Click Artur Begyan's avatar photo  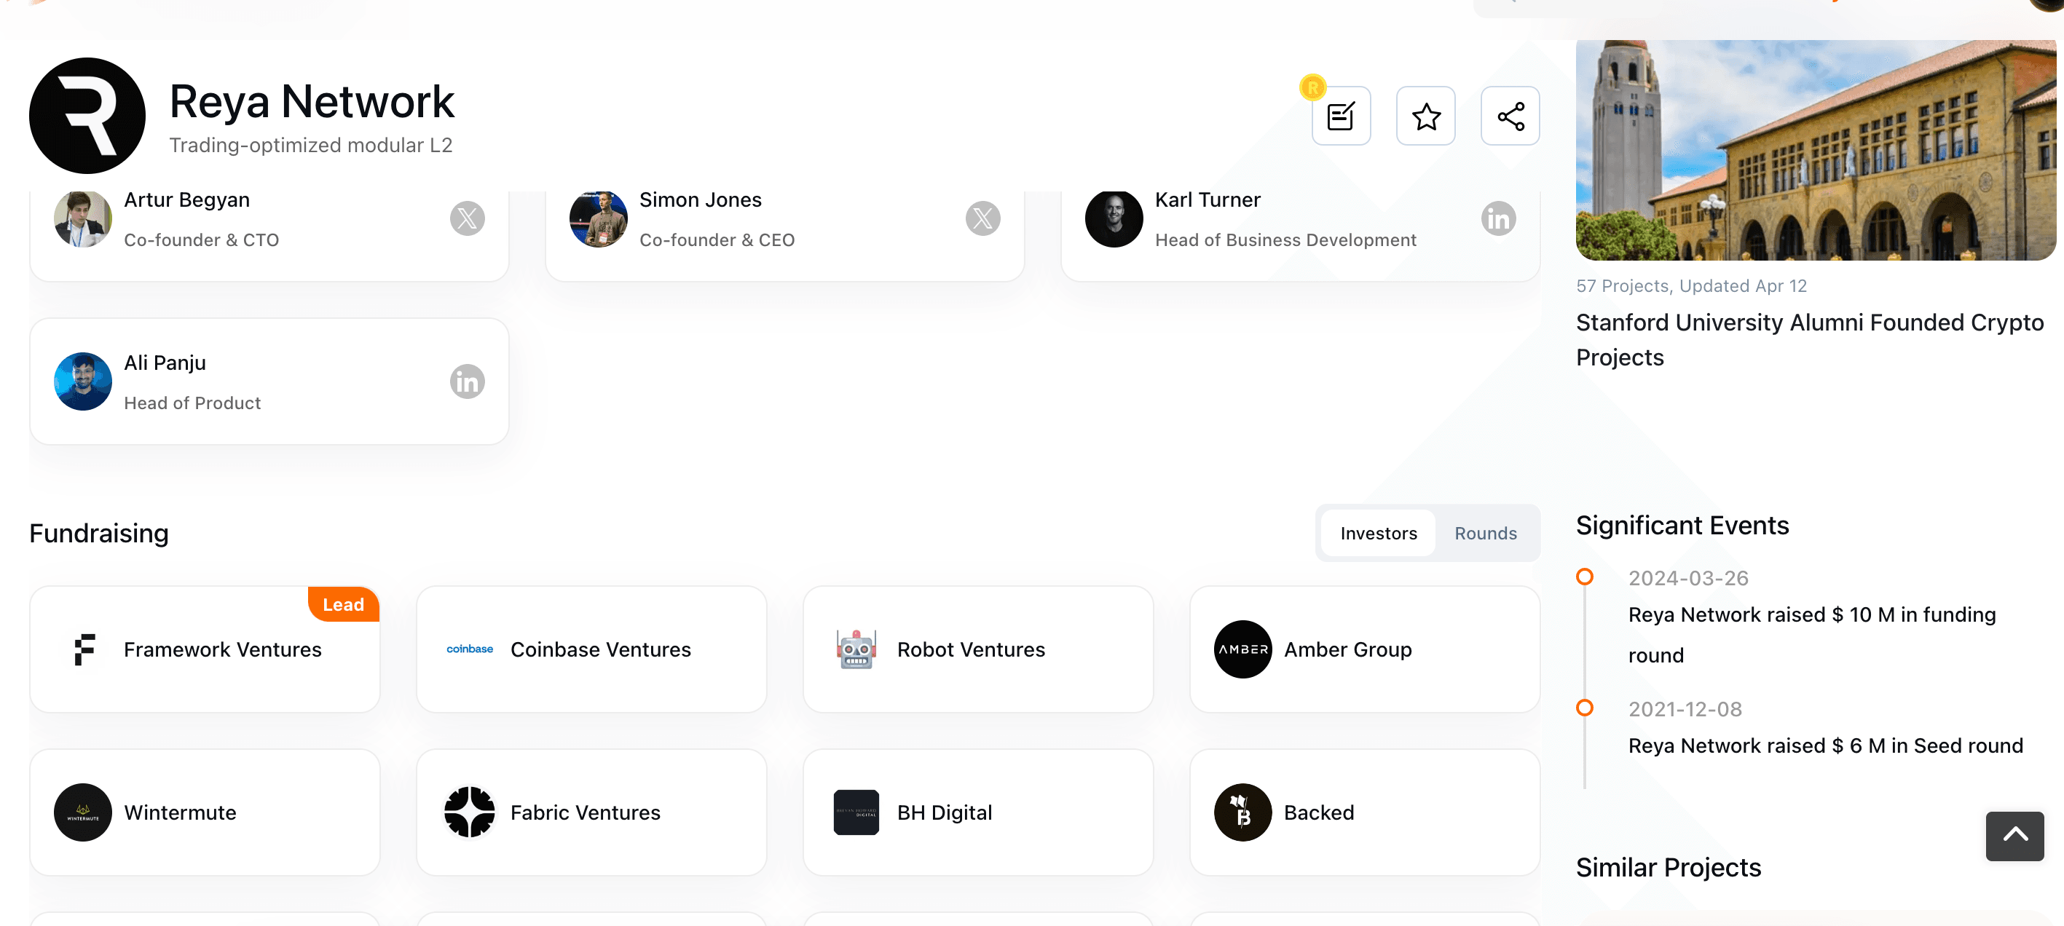(x=82, y=218)
